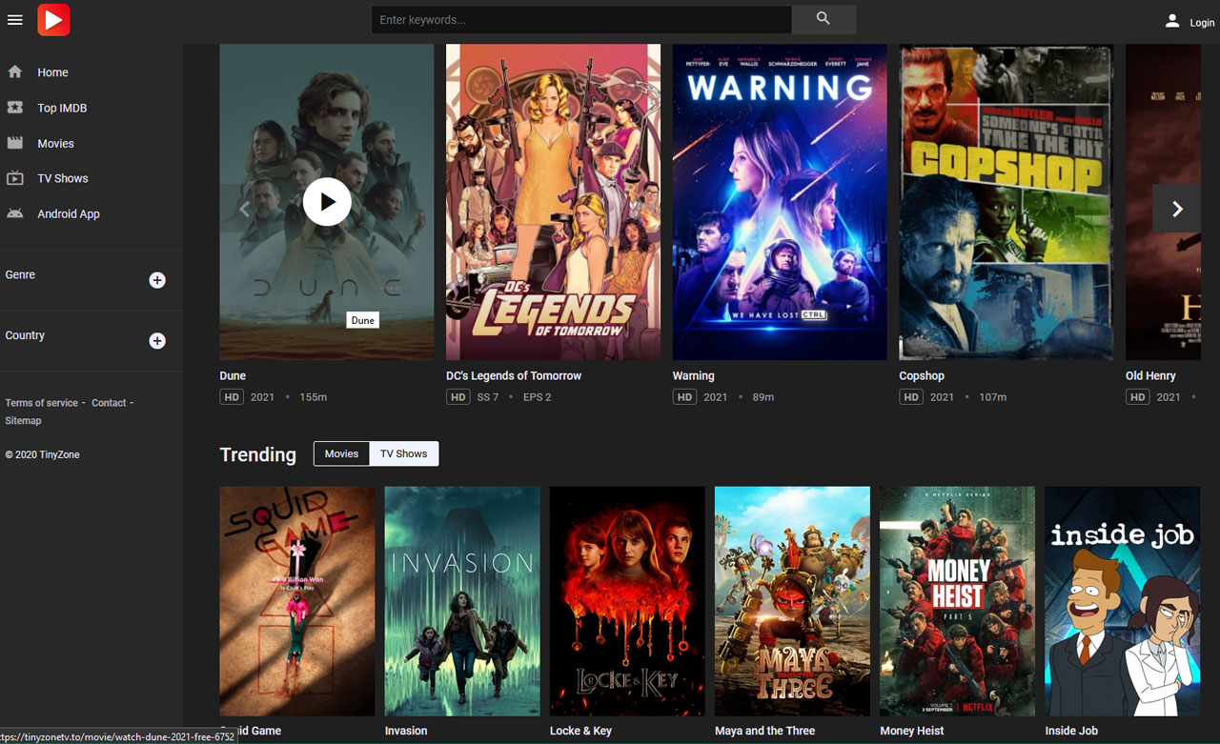Go to the previous carousel slide arrow

coord(244,209)
